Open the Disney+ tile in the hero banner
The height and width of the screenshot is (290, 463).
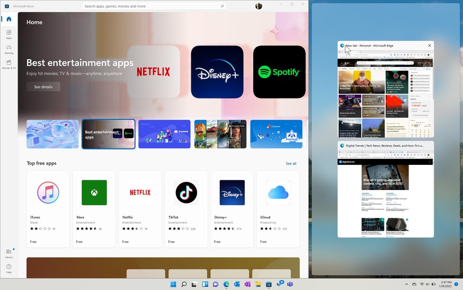coord(217,72)
